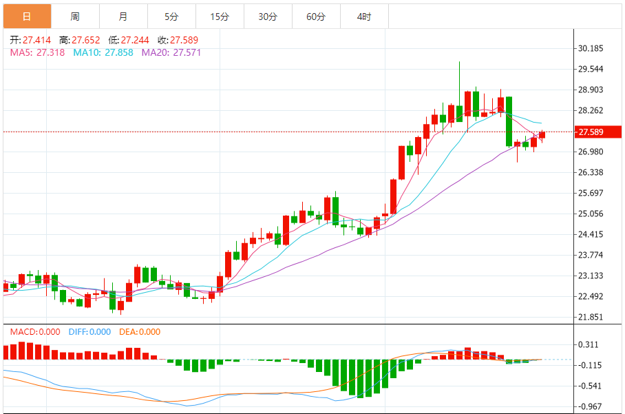The image size is (625, 414).
Task: Click the 22.492 price axis label
Action: (x=591, y=296)
